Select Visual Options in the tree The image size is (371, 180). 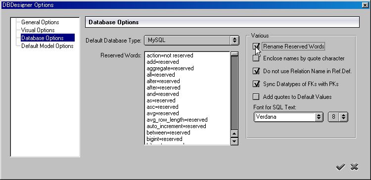coord(38,30)
